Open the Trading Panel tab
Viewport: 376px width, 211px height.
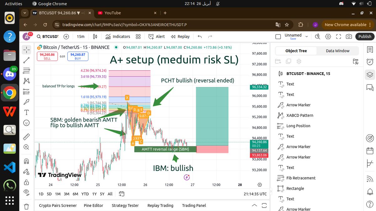click(194, 205)
